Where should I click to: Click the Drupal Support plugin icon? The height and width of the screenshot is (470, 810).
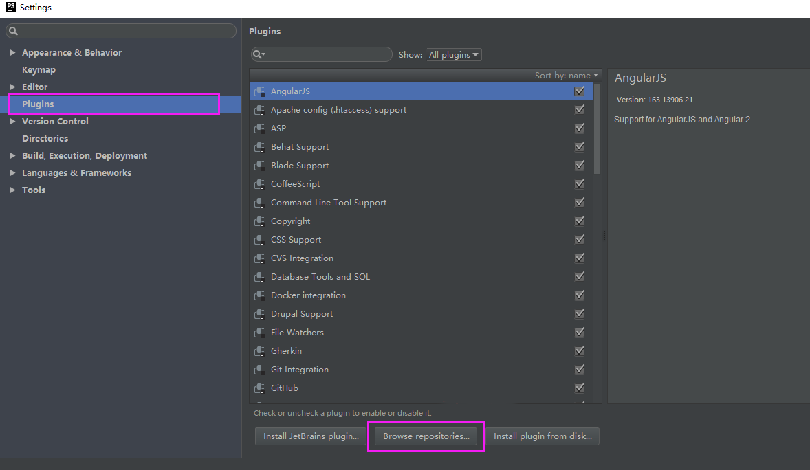click(x=259, y=314)
